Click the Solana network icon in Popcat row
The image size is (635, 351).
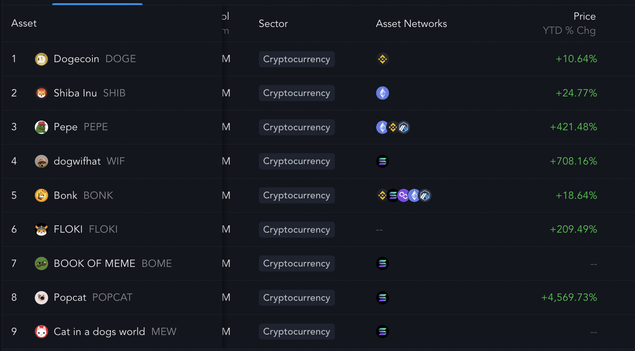point(383,298)
